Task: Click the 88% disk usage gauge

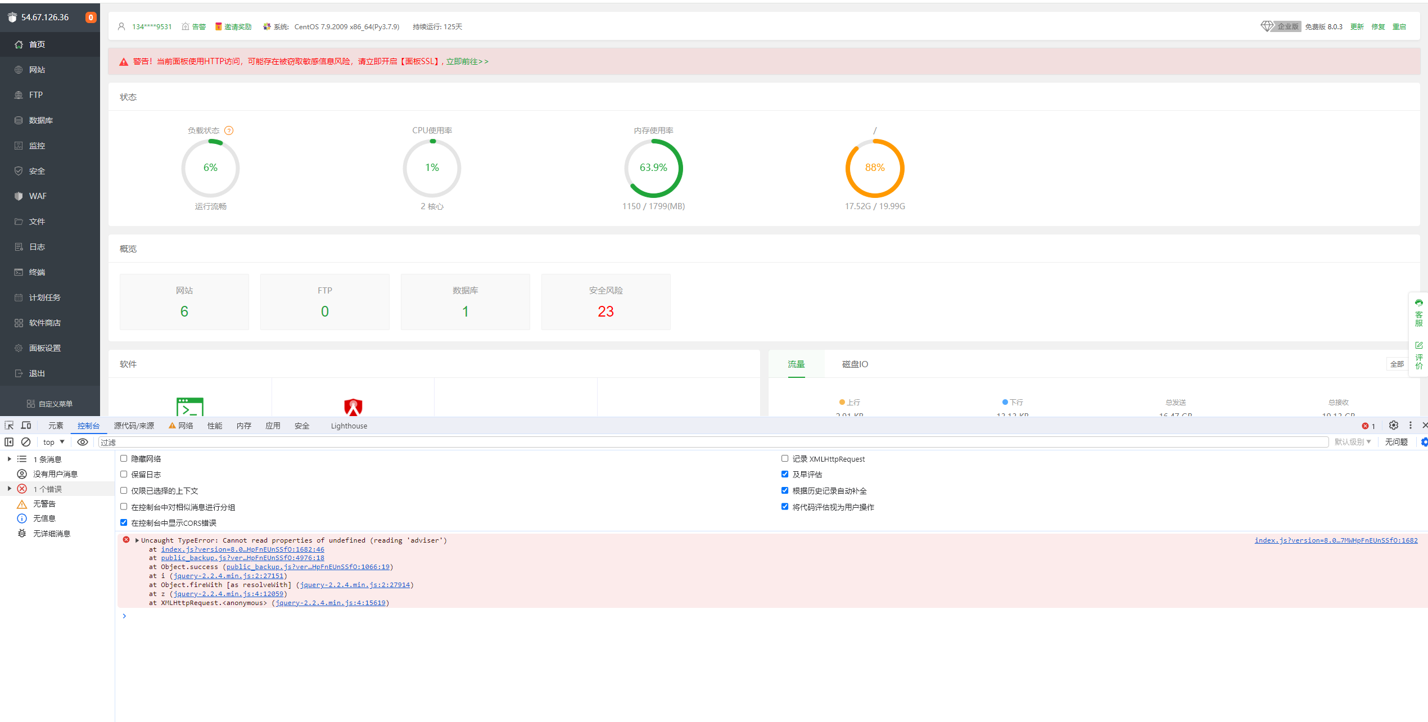Action: click(875, 168)
